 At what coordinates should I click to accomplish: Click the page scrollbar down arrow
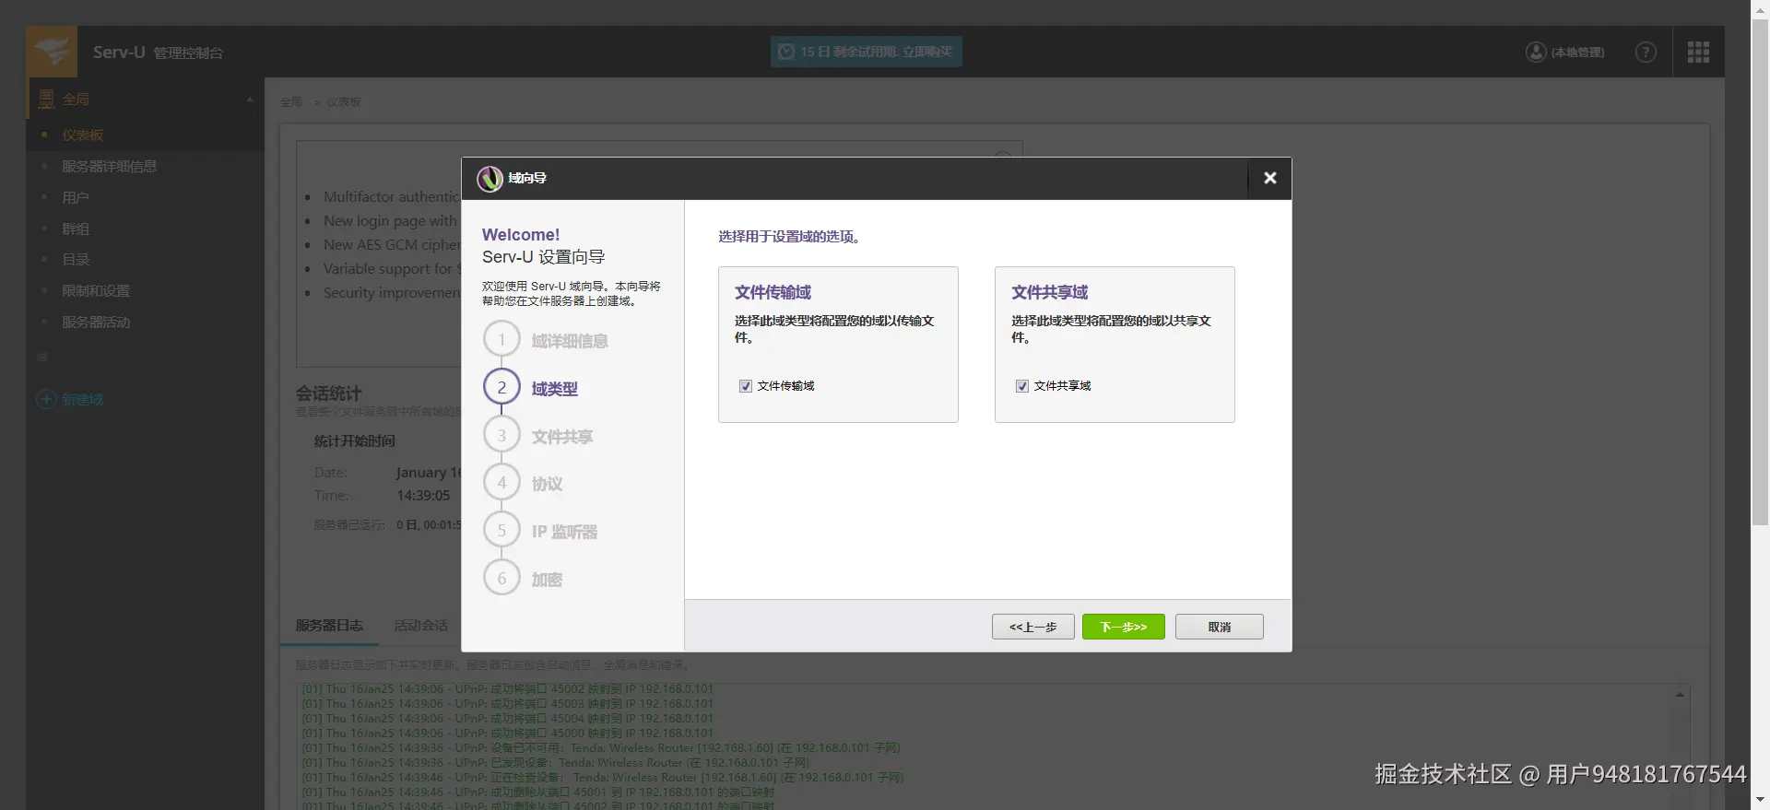pyautogui.click(x=1760, y=800)
